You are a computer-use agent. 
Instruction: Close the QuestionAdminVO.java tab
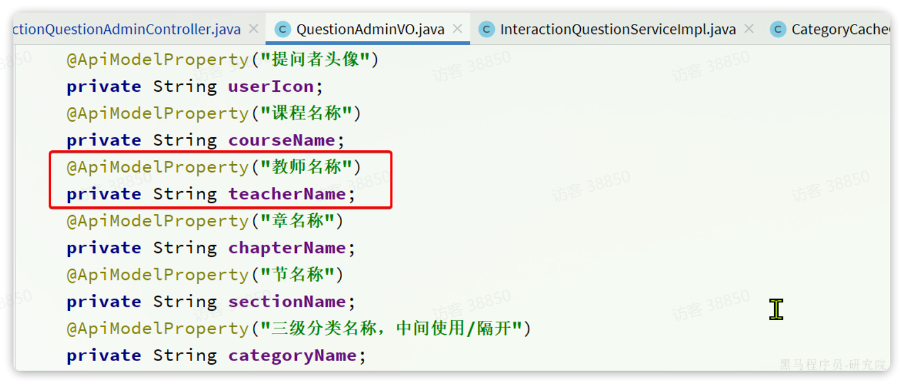point(458,29)
